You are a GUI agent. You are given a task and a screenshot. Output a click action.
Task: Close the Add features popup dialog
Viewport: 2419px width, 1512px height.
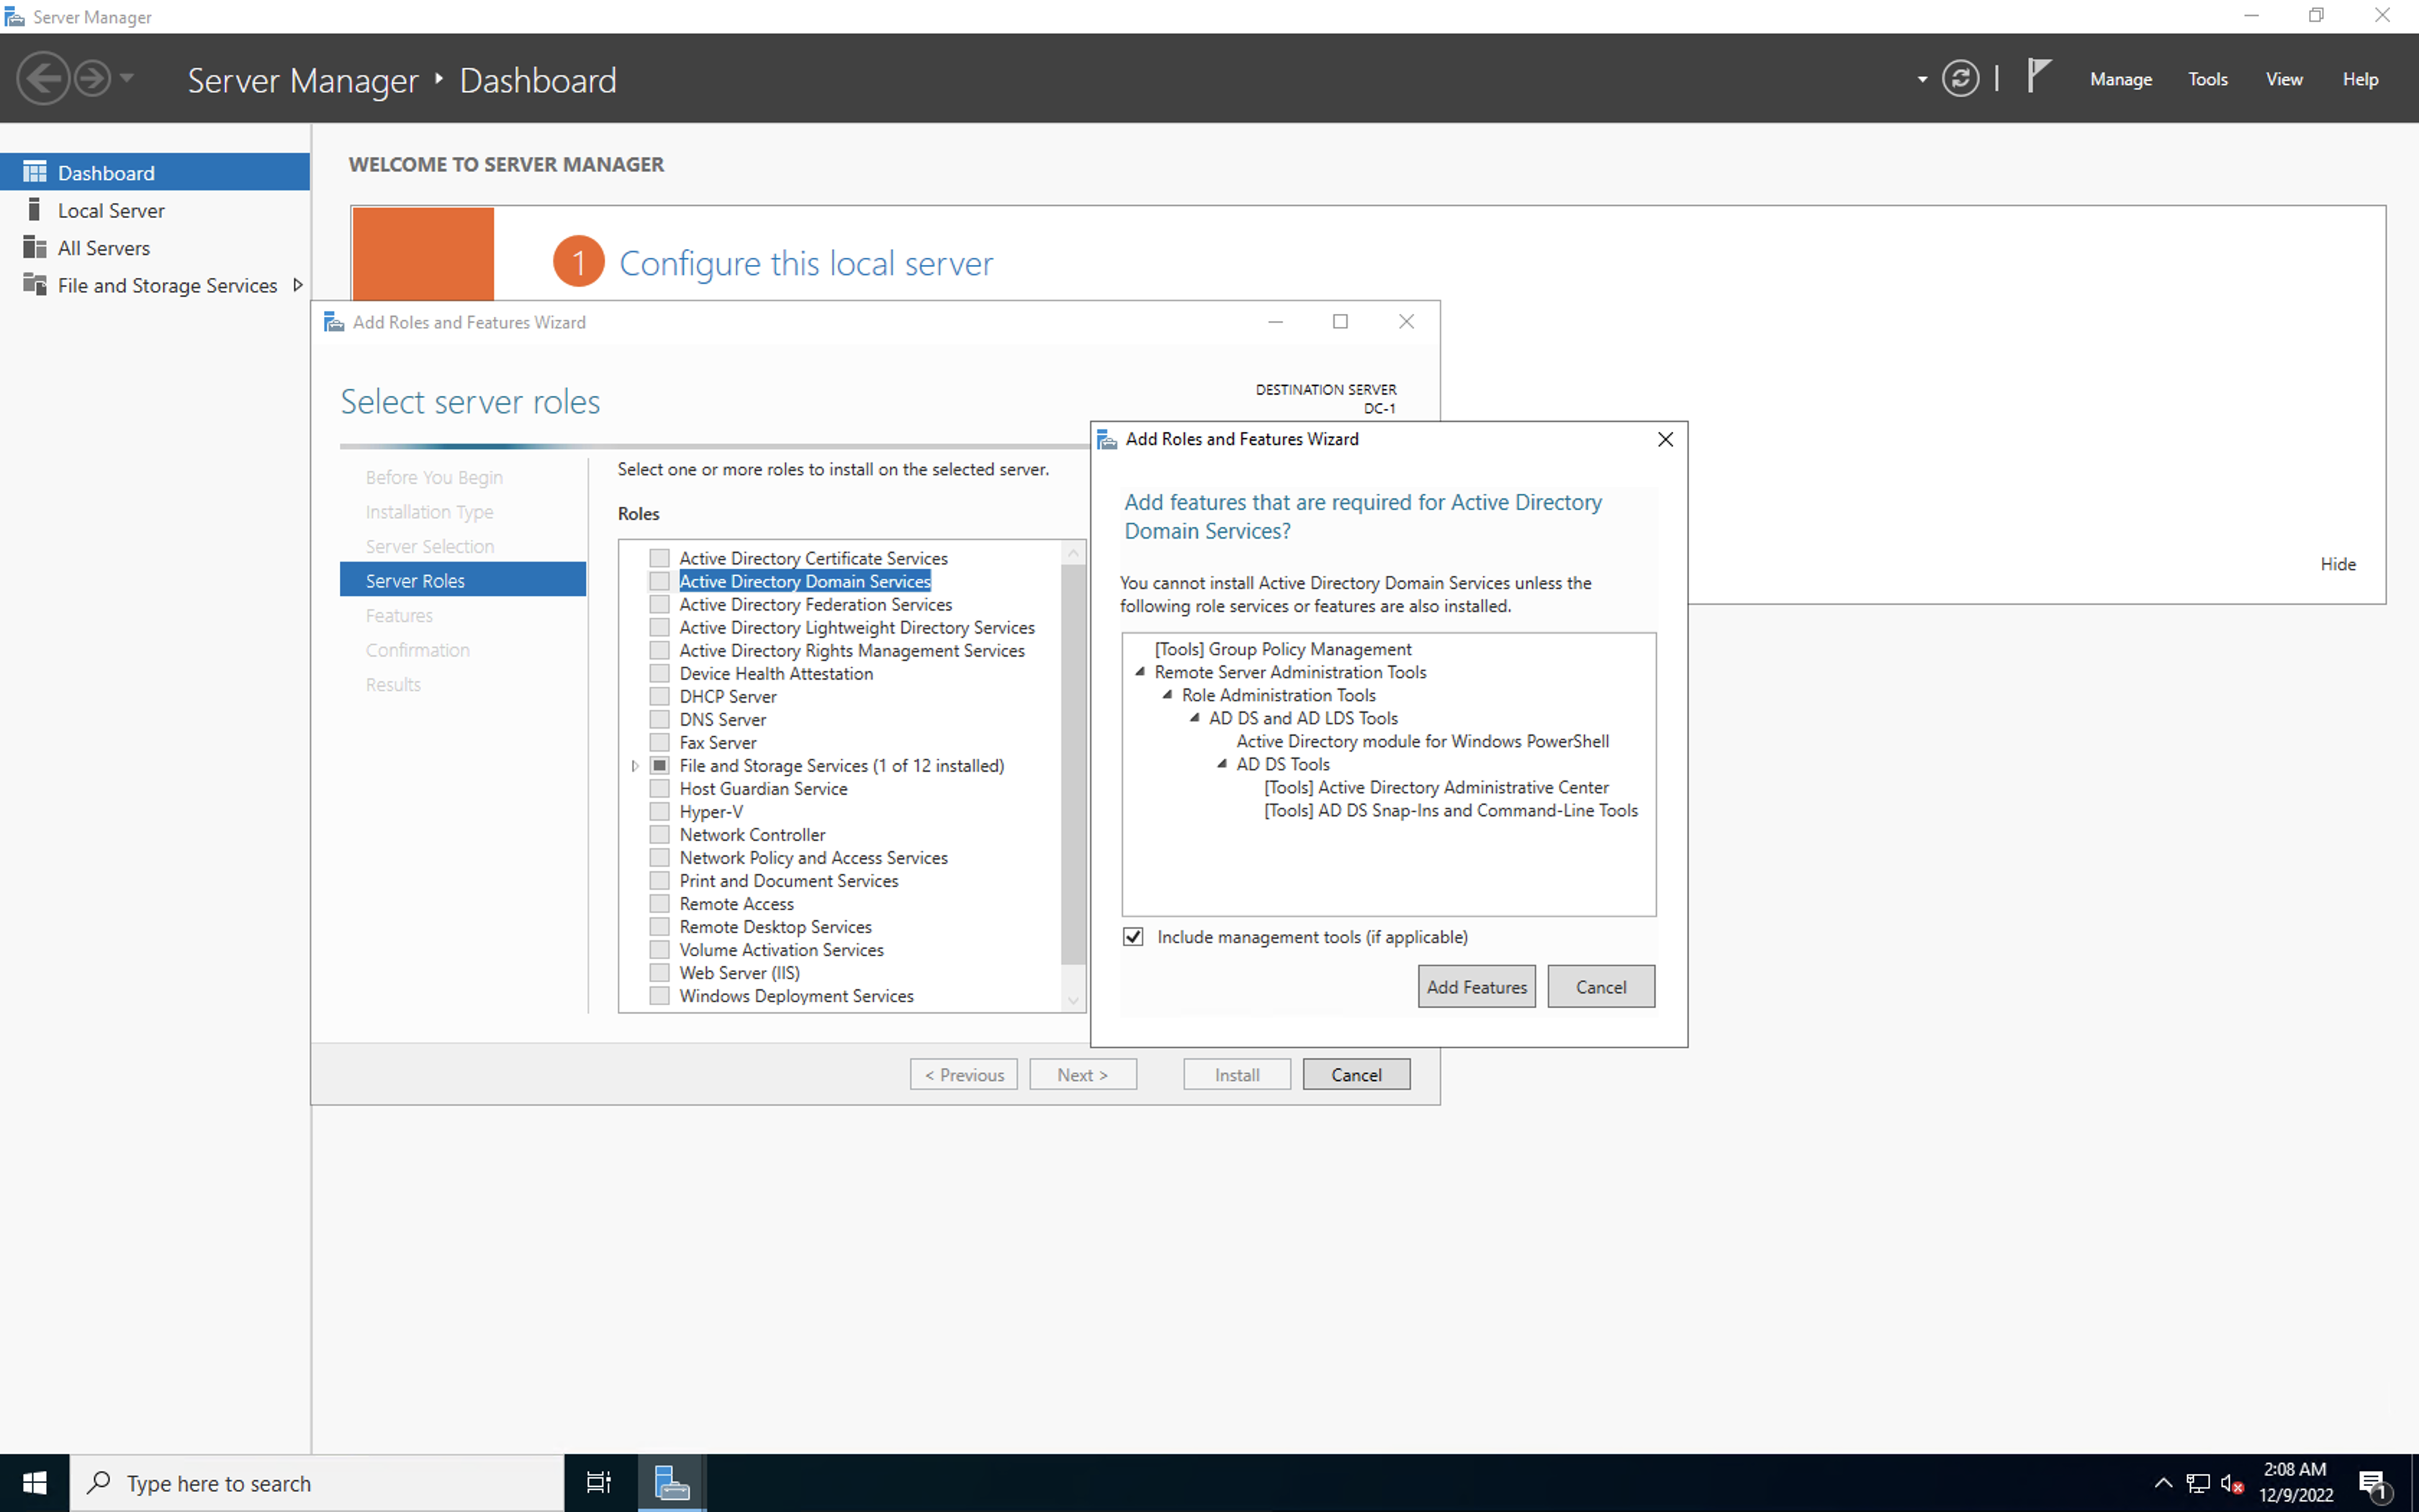[1665, 440]
